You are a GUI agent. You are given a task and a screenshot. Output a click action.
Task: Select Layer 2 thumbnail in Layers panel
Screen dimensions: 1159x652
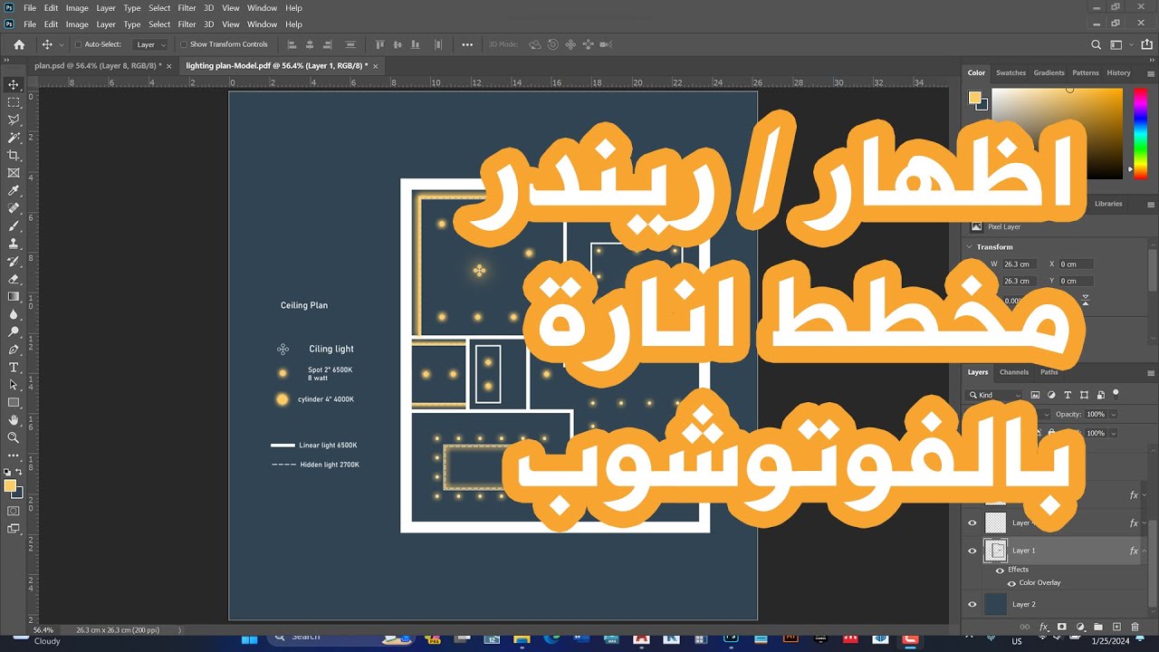995,604
